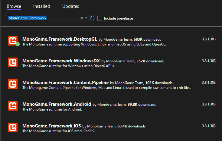The width and height of the screenshot is (222, 141).
Task: Select the MonoGame.Framework.WindowsDX package title
Action: 61,61
